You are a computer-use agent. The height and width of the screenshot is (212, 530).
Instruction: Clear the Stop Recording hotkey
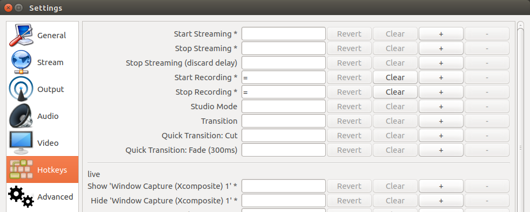[395, 92]
